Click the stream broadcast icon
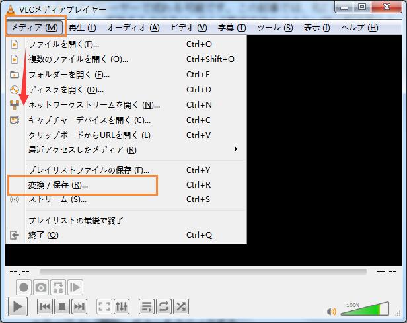Screen dimensions: 407x323 coord(15,199)
